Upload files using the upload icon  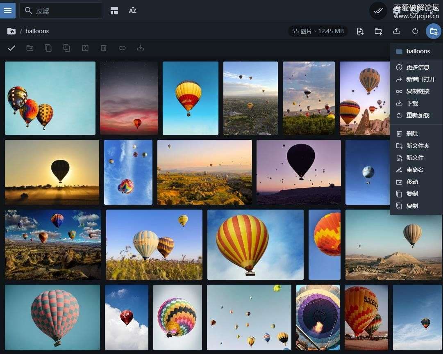[x=396, y=31]
